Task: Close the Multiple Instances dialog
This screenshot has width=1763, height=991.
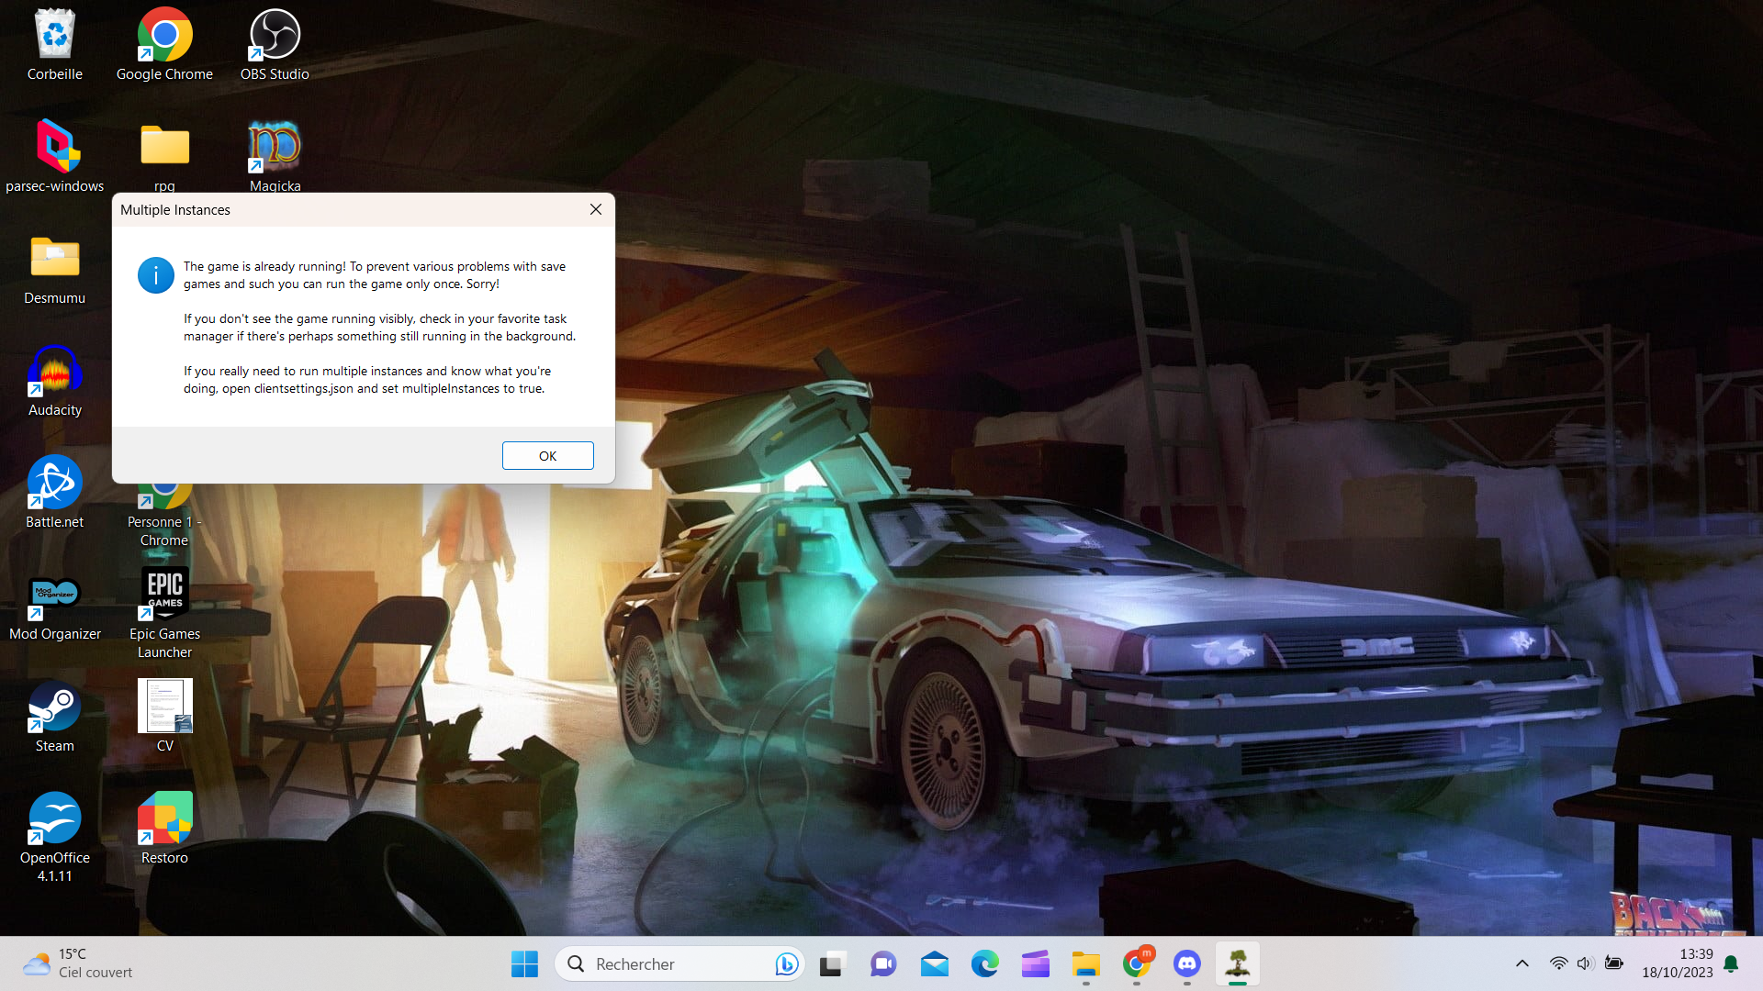Action: coord(596,209)
